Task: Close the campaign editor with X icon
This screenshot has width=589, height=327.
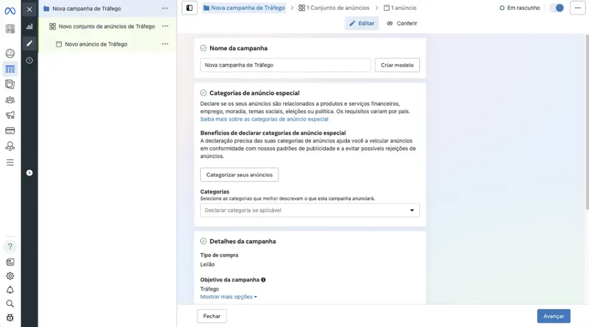Action: click(29, 9)
